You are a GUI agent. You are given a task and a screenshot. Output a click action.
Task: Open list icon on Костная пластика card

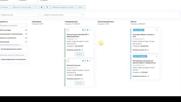[83, 61]
